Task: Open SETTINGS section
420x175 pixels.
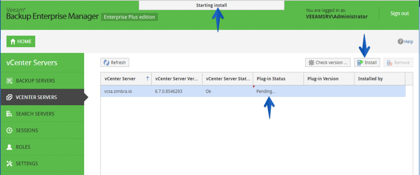Action: [42, 163]
